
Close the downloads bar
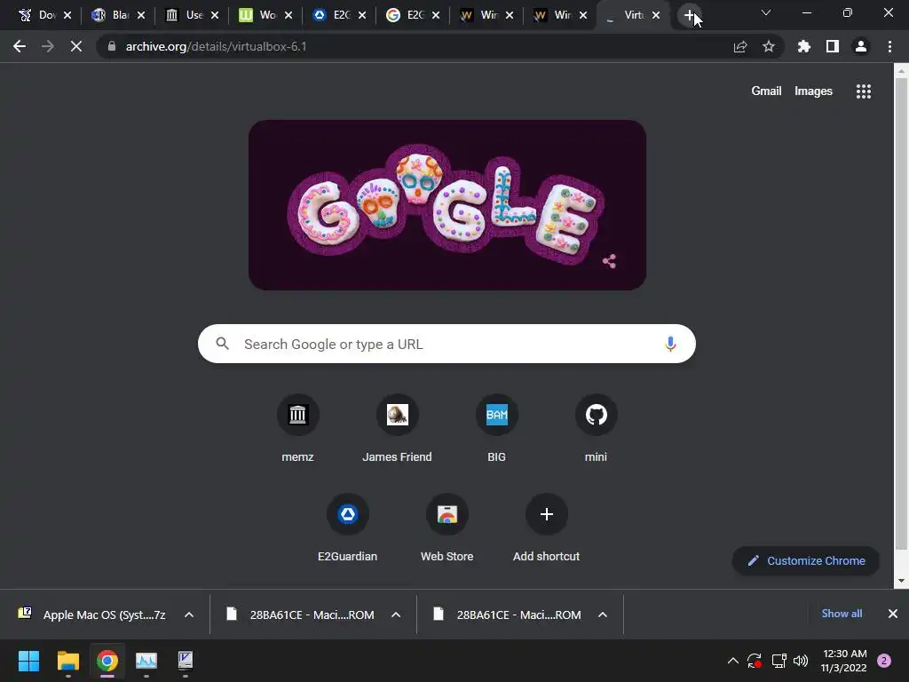point(893,614)
